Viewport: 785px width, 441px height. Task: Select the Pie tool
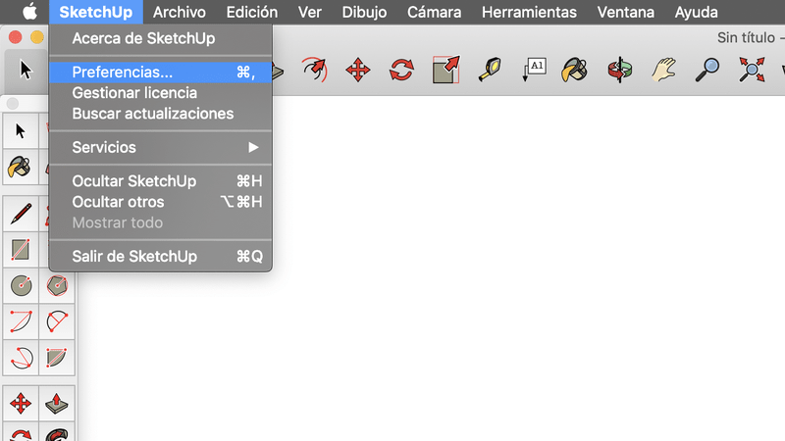pyautogui.click(x=57, y=358)
